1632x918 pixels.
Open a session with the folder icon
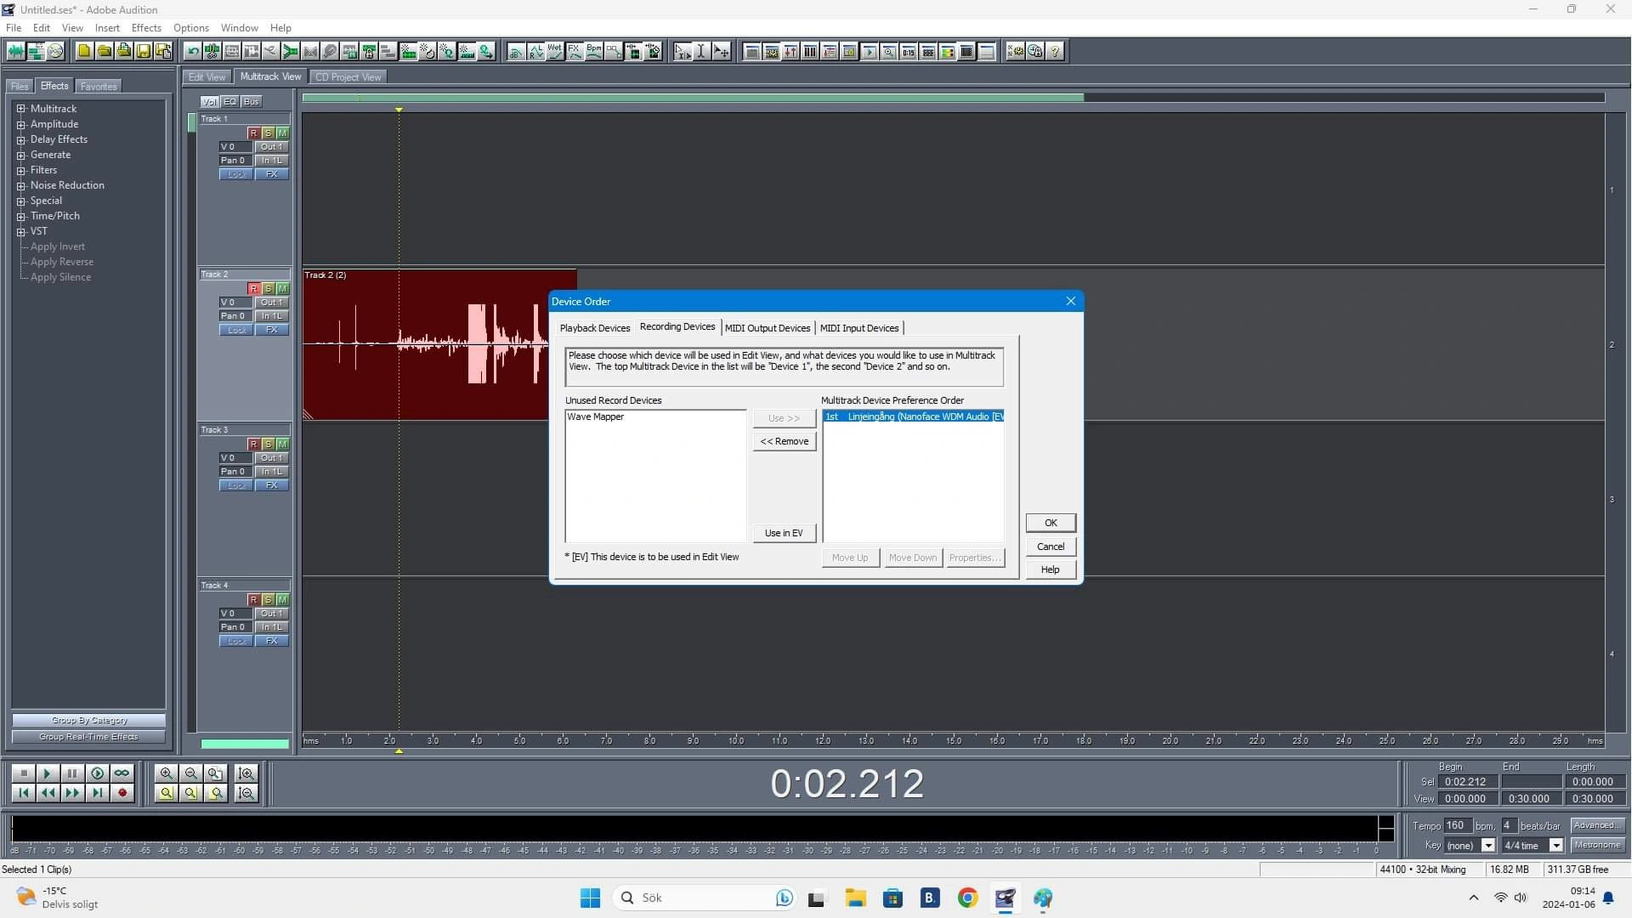click(x=104, y=52)
